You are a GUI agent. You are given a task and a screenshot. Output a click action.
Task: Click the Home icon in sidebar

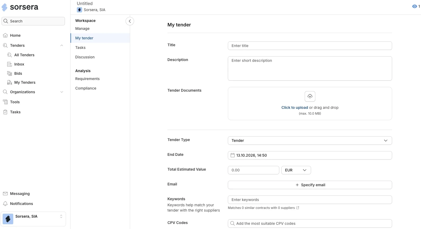[5, 35]
